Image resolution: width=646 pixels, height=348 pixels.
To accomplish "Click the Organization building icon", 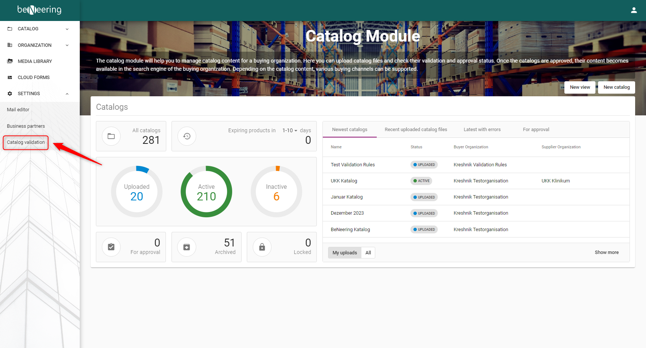I will coord(10,45).
